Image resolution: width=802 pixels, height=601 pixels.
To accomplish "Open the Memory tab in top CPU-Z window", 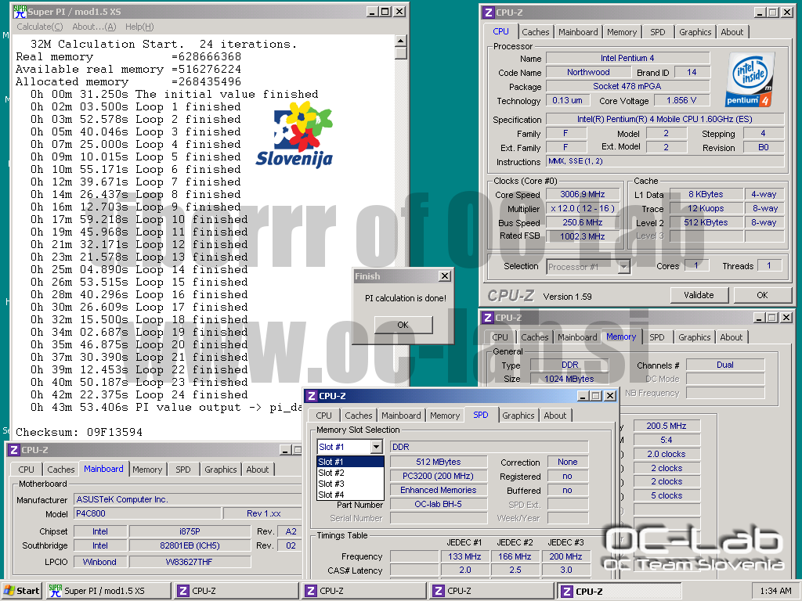I will (622, 32).
